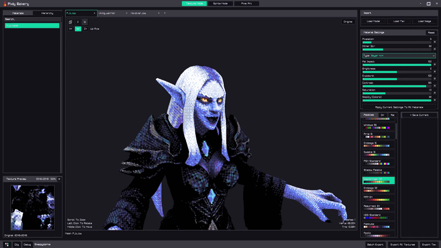Reset Pal Impact with its R icon

(434, 64)
